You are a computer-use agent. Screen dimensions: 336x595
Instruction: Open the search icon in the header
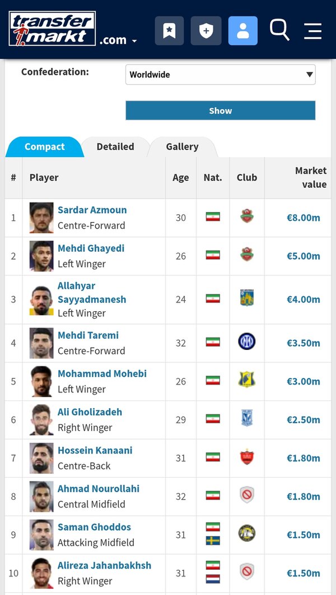point(279,31)
